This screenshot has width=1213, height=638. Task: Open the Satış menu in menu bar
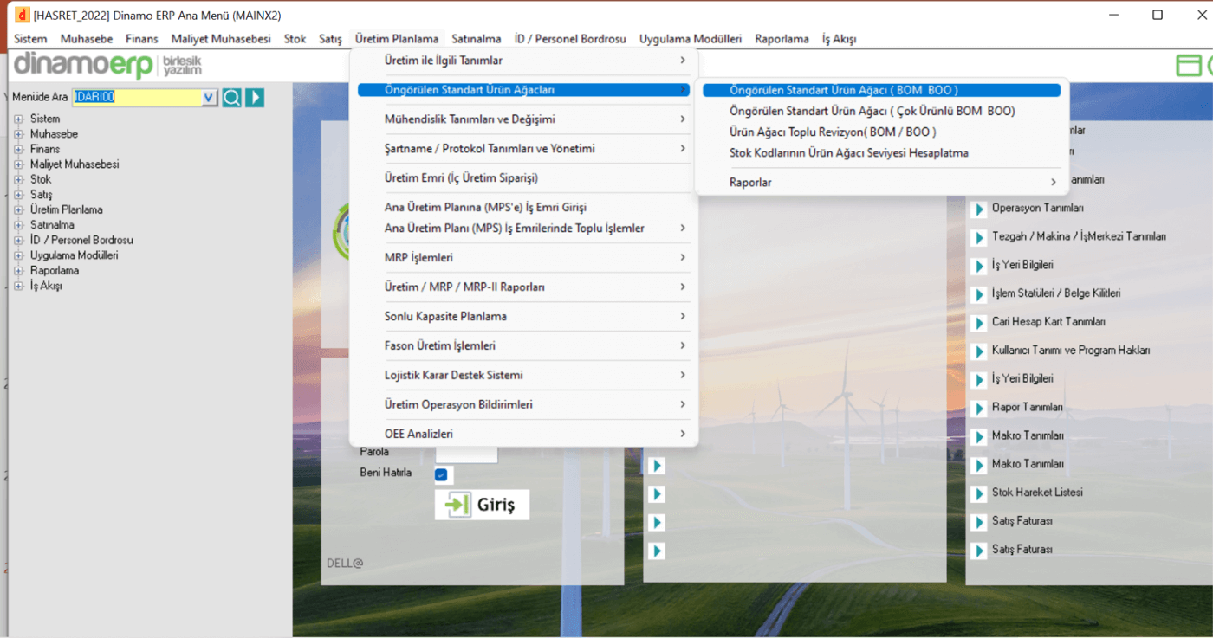(x=330, y=39)
